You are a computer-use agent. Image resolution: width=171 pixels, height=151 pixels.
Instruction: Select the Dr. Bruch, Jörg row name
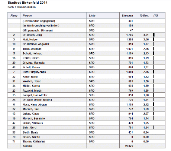click(32, 35)
